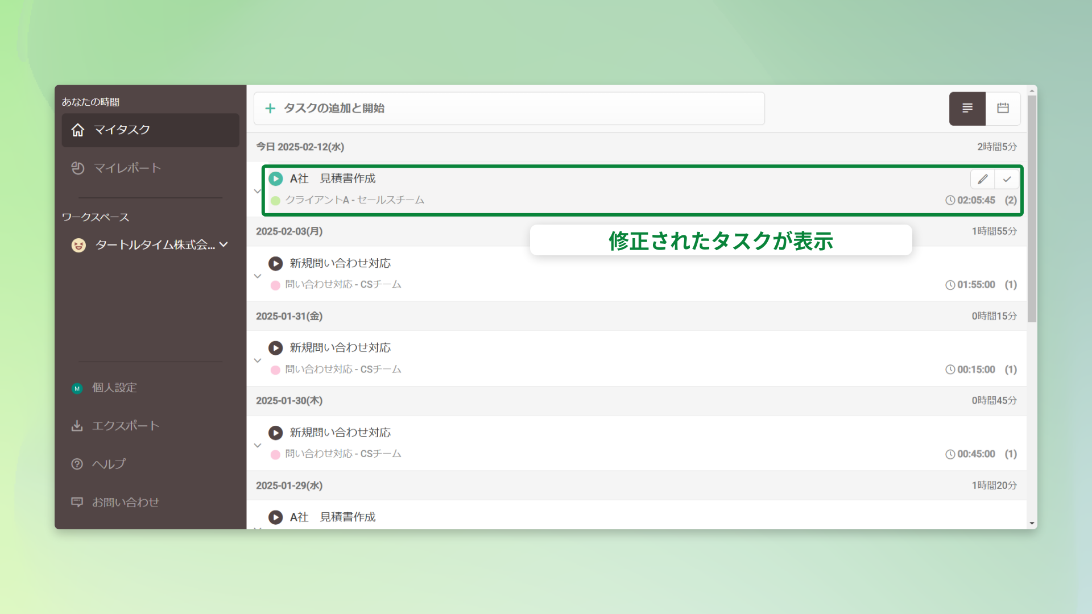Image resolution: width=1092 pixels, height=614 pixels.
Task: Select the クライアントA - セールスチーム project label
Action: pos(354,200)
